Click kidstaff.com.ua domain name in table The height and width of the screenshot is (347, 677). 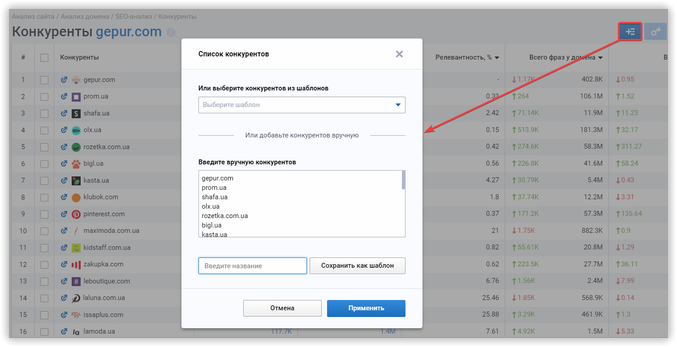[107, 248]
